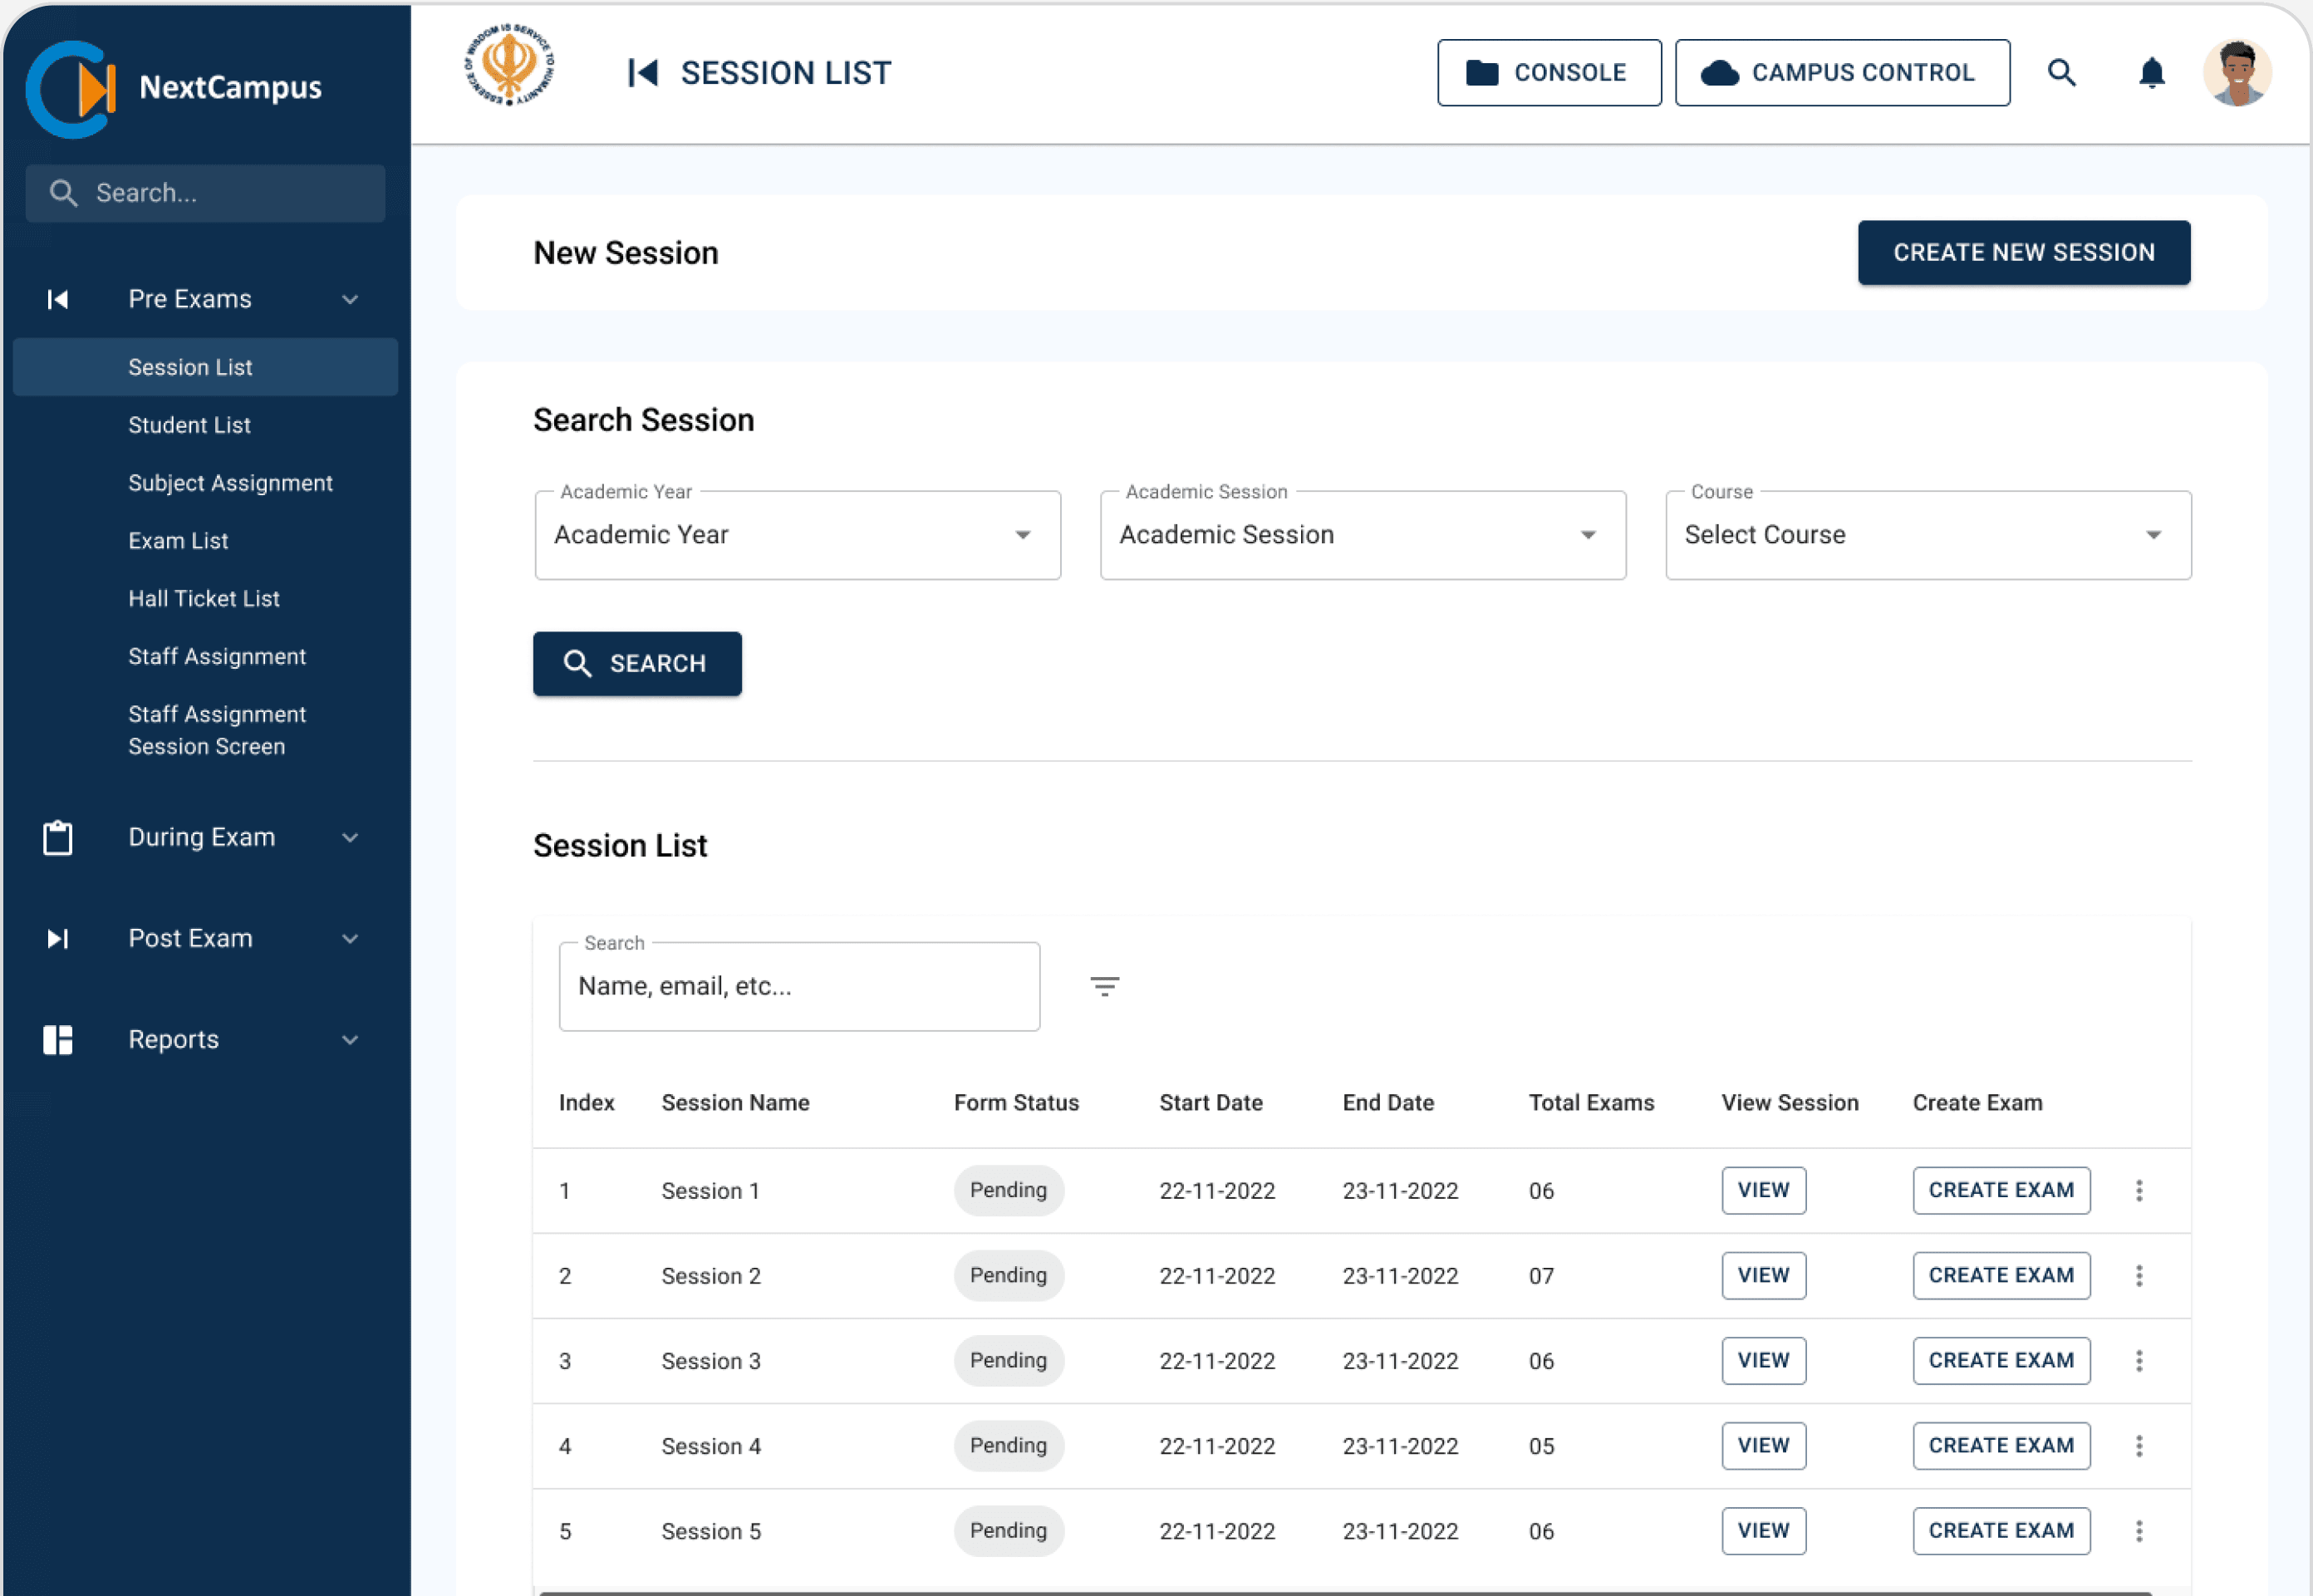Click the header search magnifier icon
The image size is (2313, 1596).
[2061, 73]
